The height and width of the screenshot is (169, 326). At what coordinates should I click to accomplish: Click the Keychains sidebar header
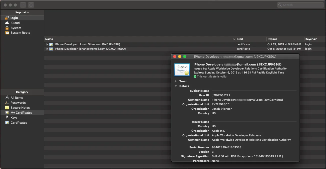pos(22,12)
